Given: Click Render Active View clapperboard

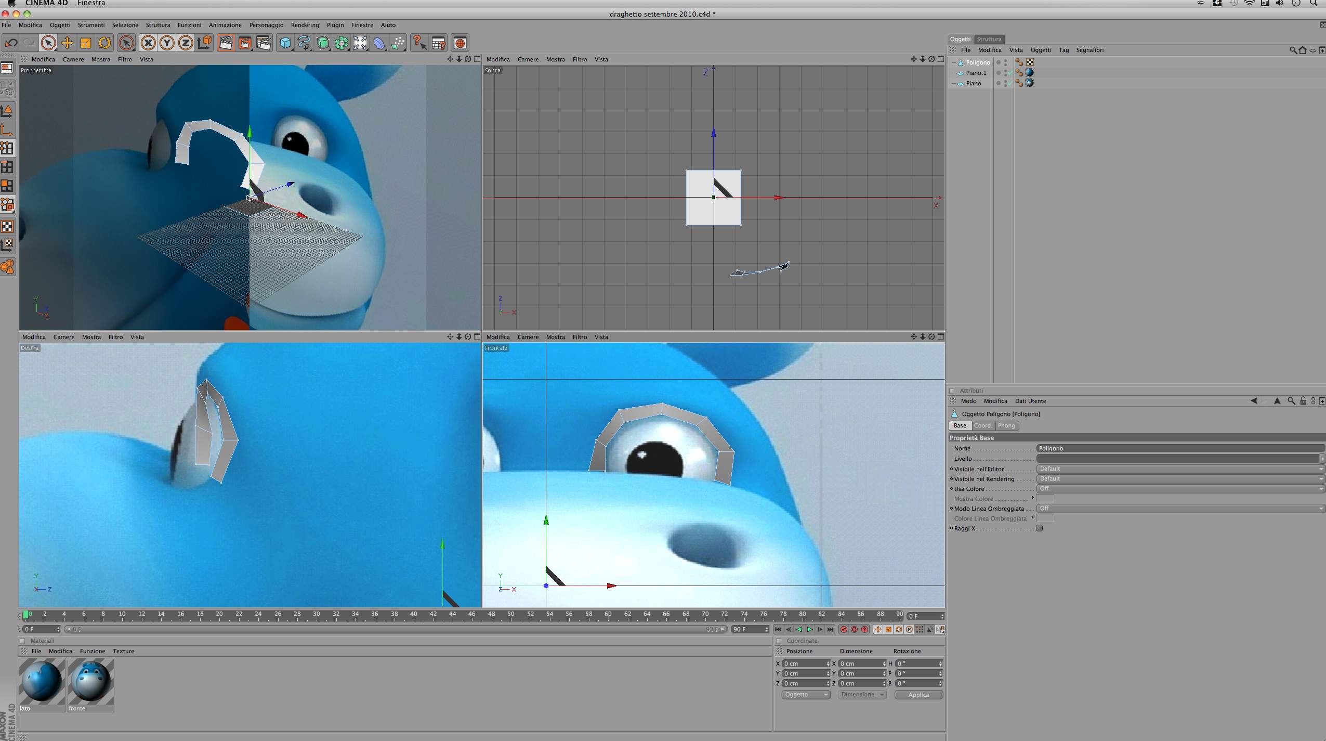Looking at the screenshot, I should pos(226,43).
